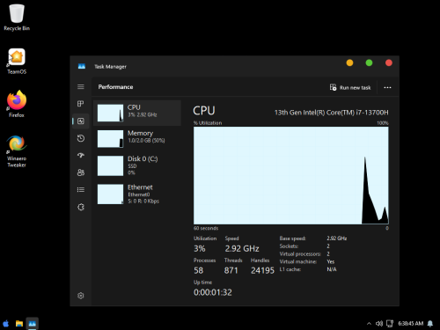Click the CPU utilization graph

(291, 175)
